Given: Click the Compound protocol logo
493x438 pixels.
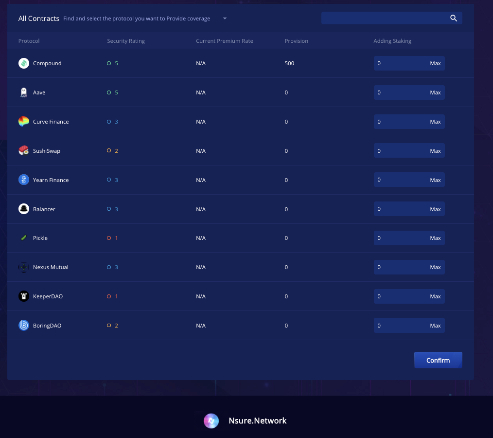Looking at the screenshot, I should coord(24,63).
